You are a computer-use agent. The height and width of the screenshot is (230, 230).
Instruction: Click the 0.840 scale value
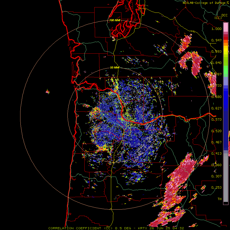pyautogui.click(x=216, y=63)
